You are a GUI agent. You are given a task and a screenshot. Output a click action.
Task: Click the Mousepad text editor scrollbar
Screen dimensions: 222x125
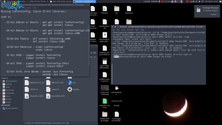89,45
